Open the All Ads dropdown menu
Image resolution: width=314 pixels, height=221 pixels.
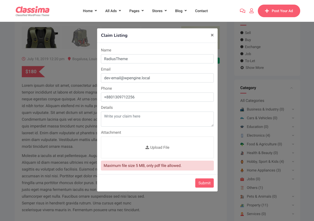click(113, 11)
